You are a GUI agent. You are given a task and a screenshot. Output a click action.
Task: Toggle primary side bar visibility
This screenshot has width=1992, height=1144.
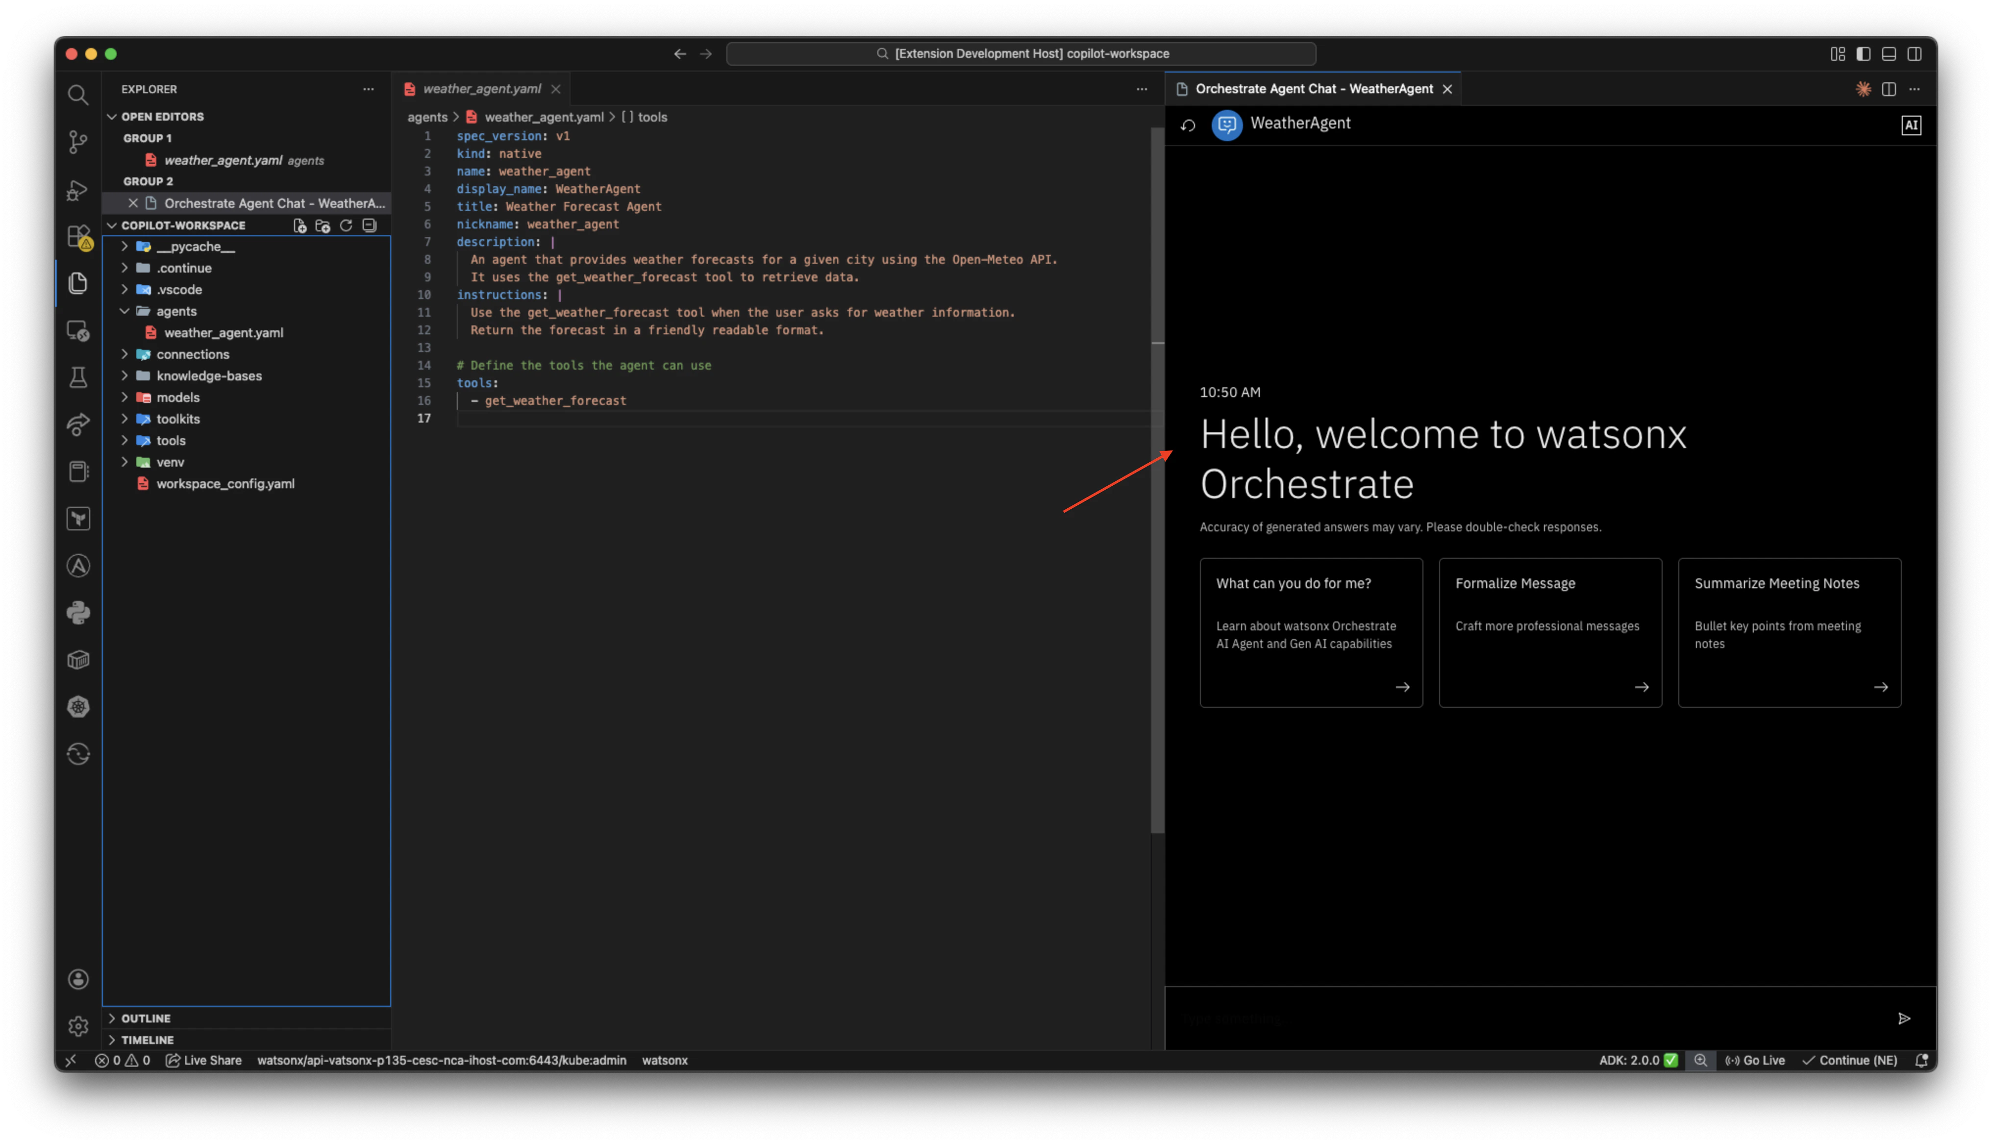point(1863,53)
